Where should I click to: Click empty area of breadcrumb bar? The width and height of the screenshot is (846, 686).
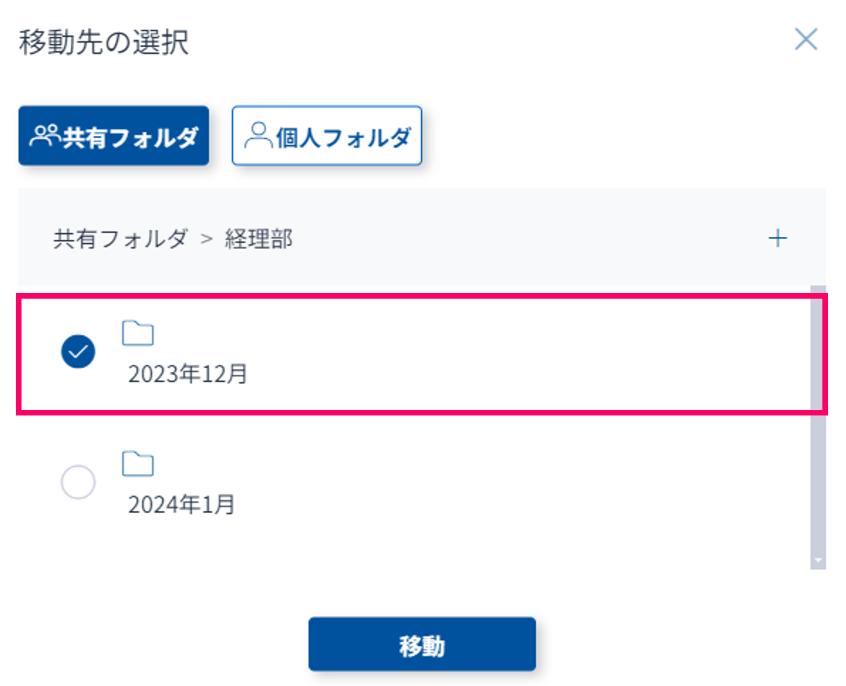pos(496,238)
